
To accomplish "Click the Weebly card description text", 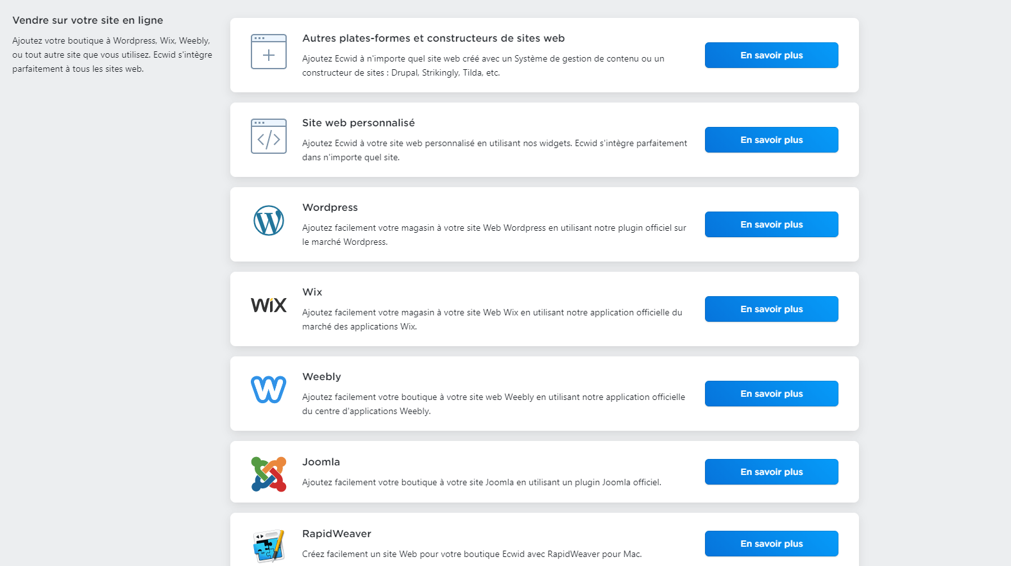I will [x=493, y=404].
